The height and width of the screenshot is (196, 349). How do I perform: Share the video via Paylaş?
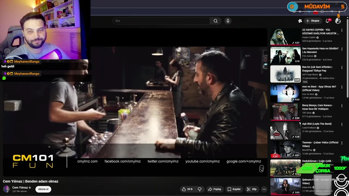[x=215, y=189]
